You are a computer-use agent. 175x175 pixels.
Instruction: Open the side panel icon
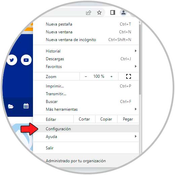click(113, 12)
